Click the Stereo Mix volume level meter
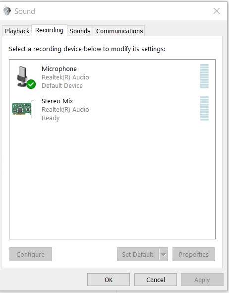The image size is (229, 293). tap(204, 109)
